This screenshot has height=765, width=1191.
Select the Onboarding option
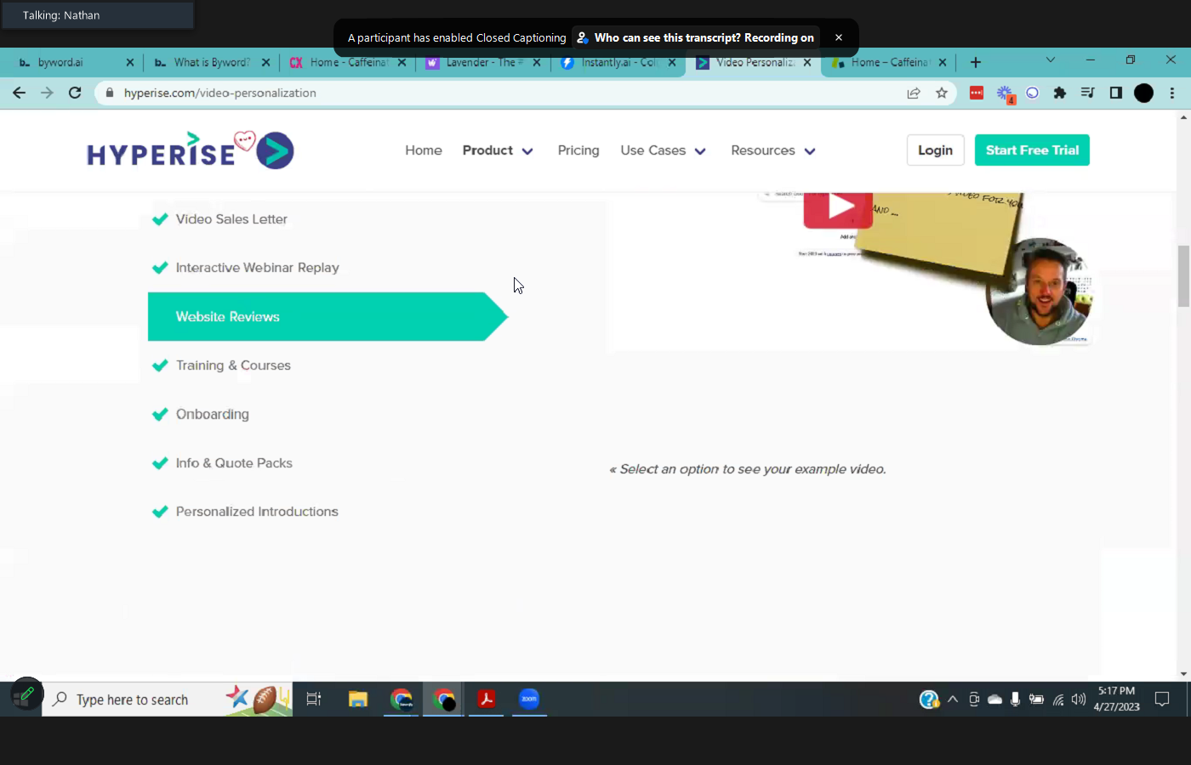[x=212, y=415]
